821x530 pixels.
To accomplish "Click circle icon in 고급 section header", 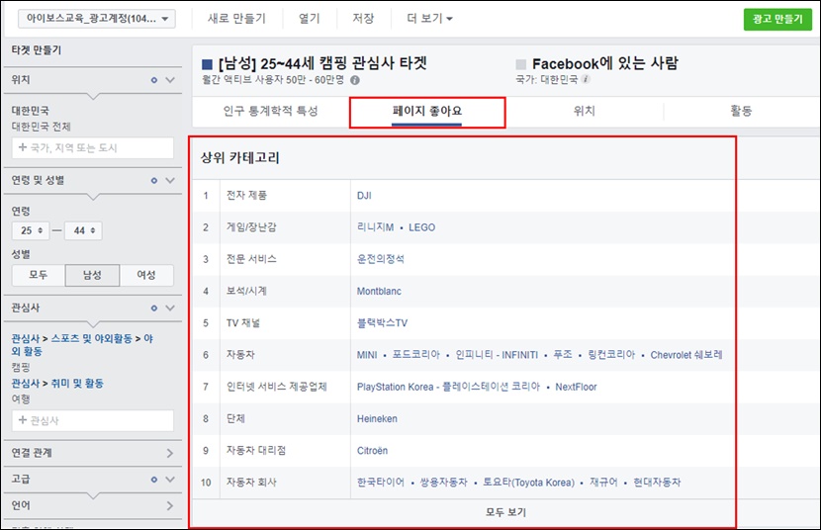I will pos(154,480).
